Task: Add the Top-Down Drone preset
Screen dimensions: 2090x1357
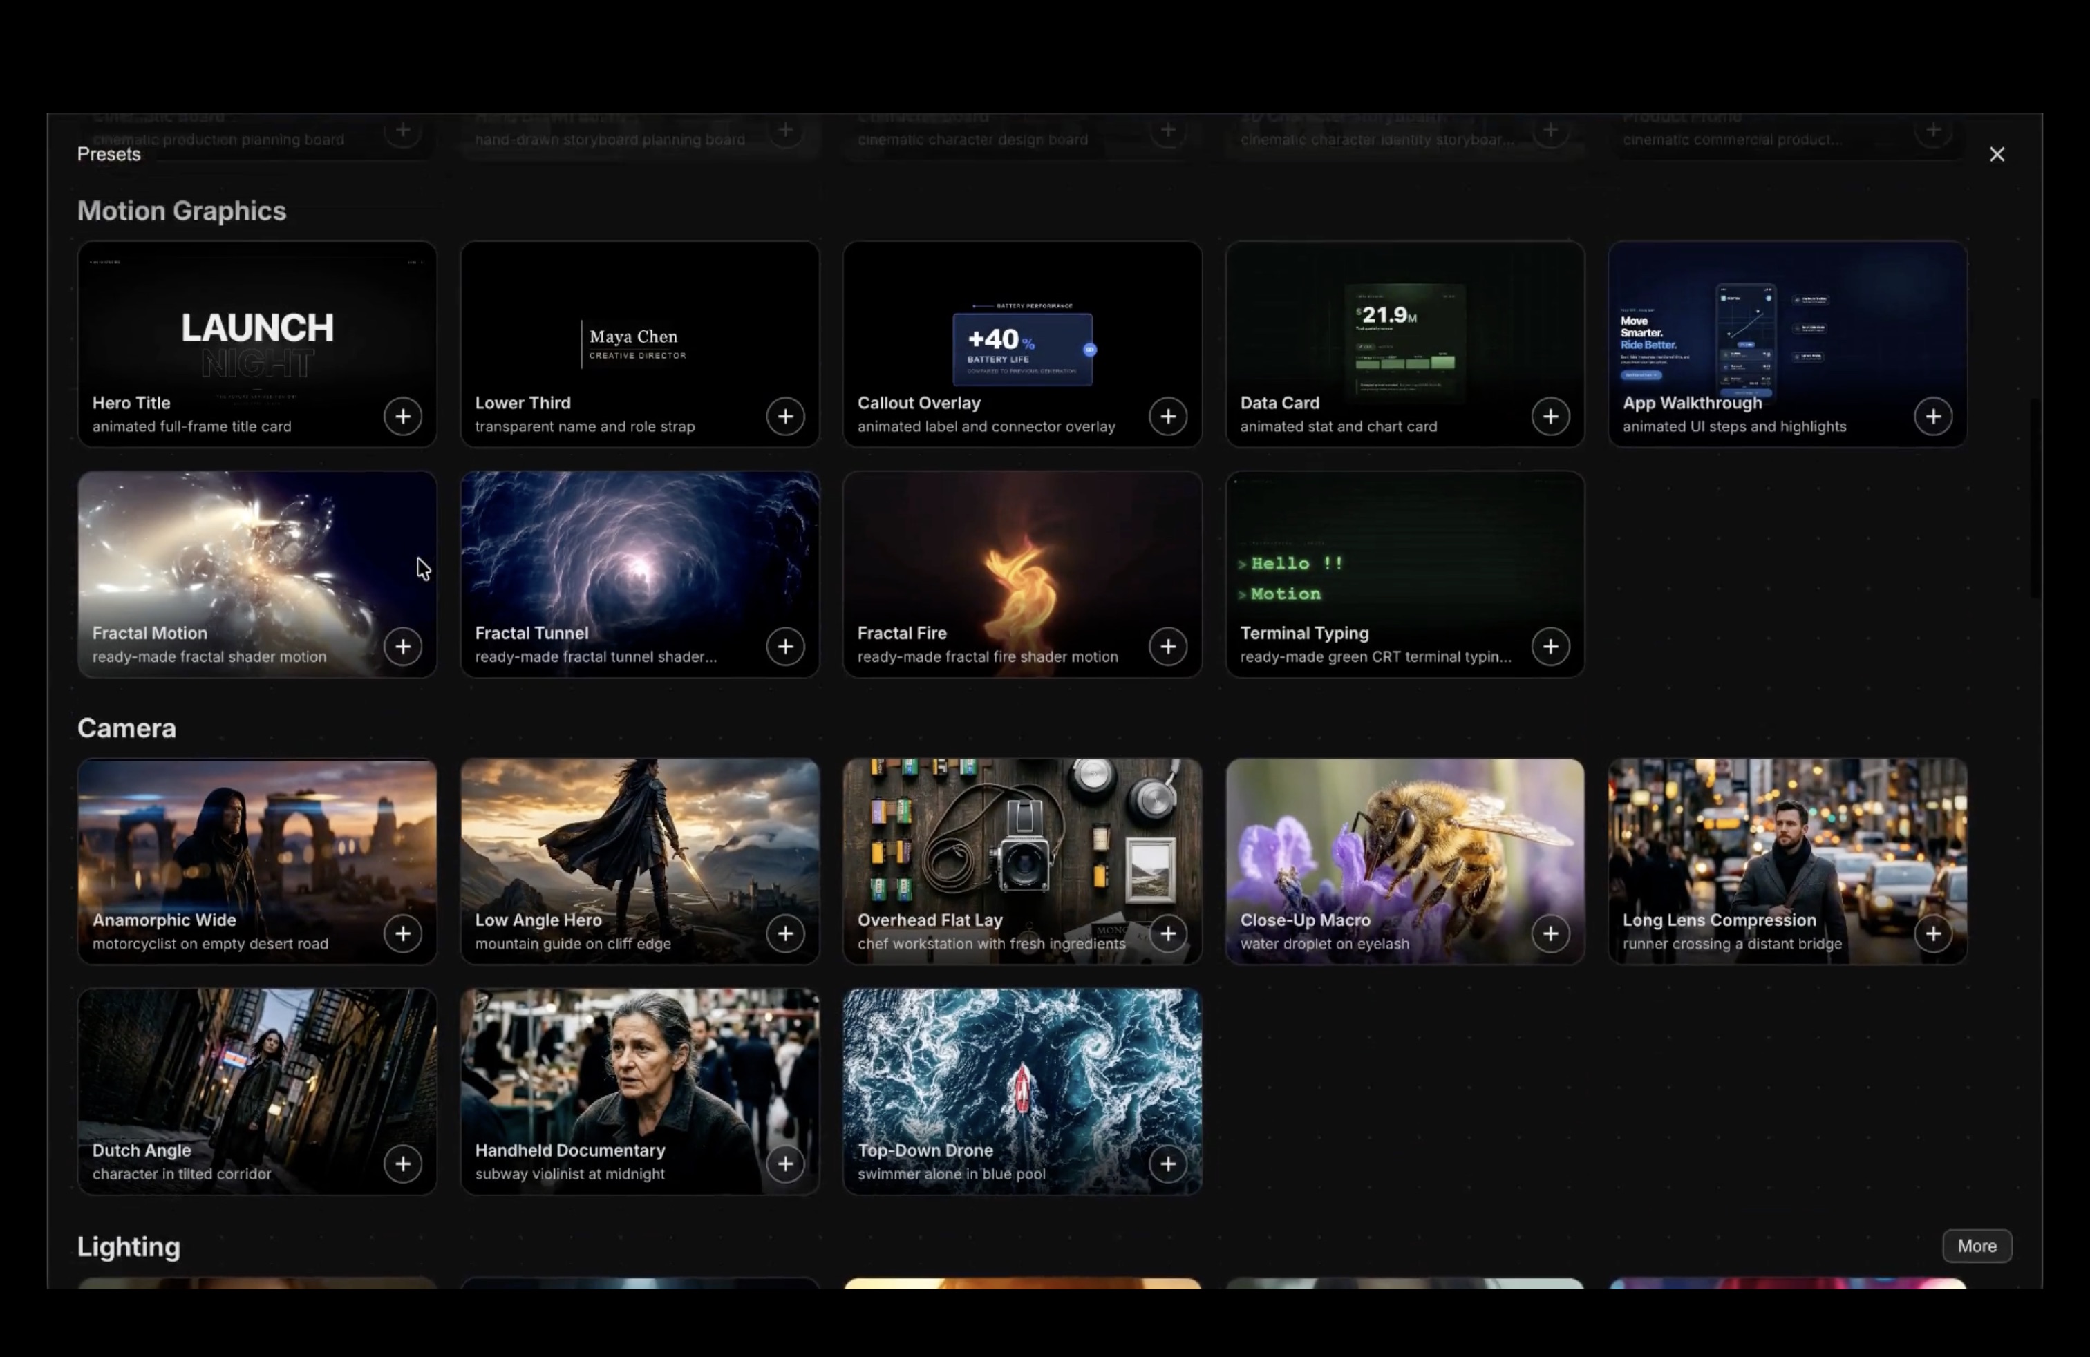Action: tap(1168, 1164)
